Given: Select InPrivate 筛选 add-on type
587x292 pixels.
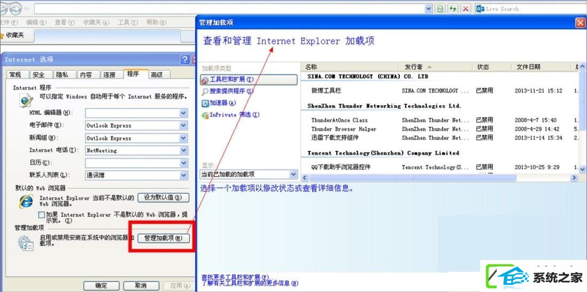Looking at the screenshot, I should [x=234, y=115].
